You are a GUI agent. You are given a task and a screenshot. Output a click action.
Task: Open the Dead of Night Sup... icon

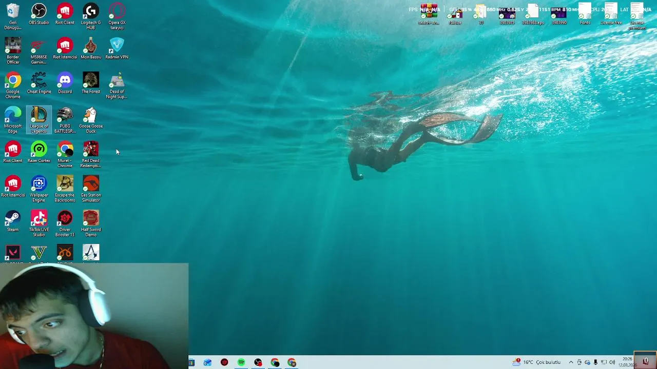click(x=117, y=85)
